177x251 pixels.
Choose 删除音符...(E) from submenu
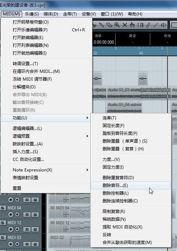[x=131, y=186]
